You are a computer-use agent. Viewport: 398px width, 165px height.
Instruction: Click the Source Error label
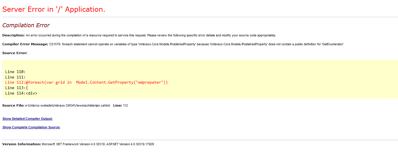point(15,53)
